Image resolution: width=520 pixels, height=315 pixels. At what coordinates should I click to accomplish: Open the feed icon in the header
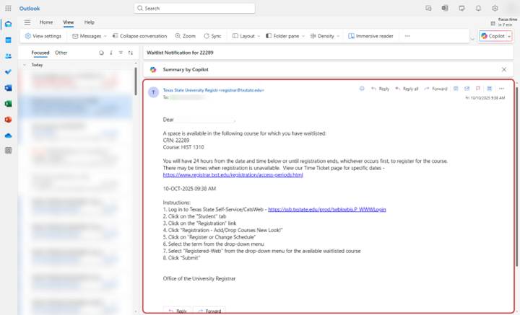pos(461,8)
